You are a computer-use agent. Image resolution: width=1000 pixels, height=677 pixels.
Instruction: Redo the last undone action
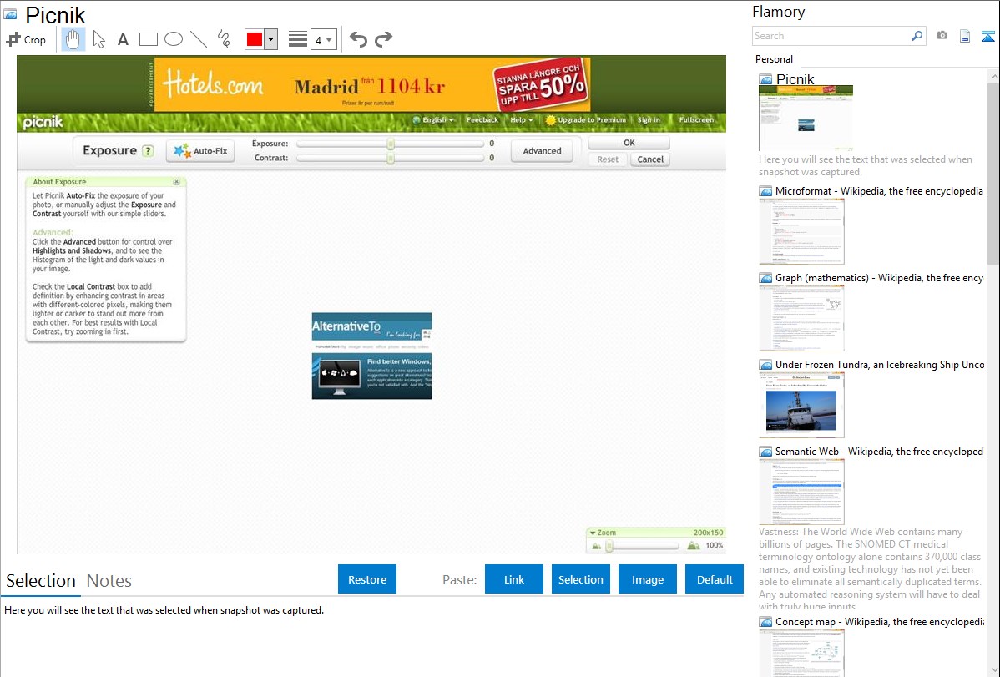click(x=383, y=39)
